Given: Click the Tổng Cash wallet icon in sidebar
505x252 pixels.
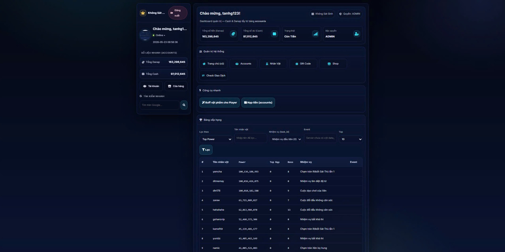Looking at the screenshot, I should [143, 74].
